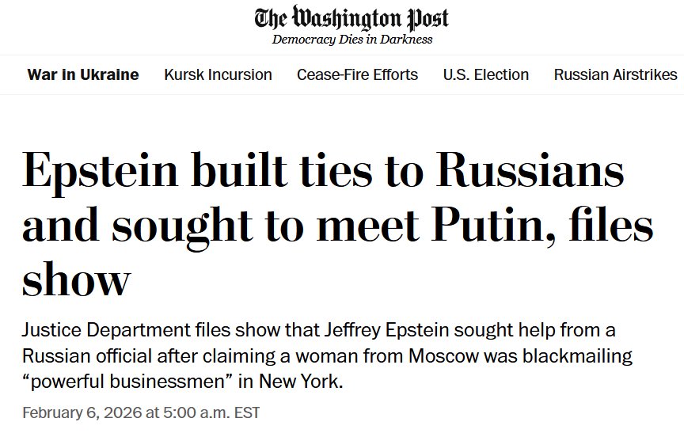Image resolution: width=684 pixels, height=437 pixels.
Task: Go to the Kursk Incursion tab
Action: pos(218,75)
